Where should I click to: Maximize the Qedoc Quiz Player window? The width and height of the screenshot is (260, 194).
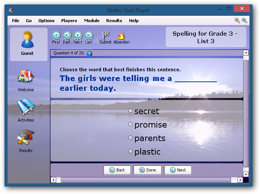pos(229,9)
